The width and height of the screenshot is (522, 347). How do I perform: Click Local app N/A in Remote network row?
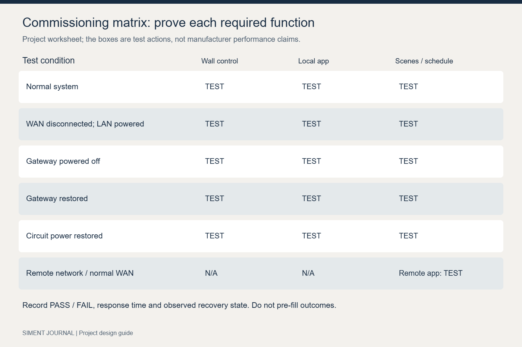[308, 273]
